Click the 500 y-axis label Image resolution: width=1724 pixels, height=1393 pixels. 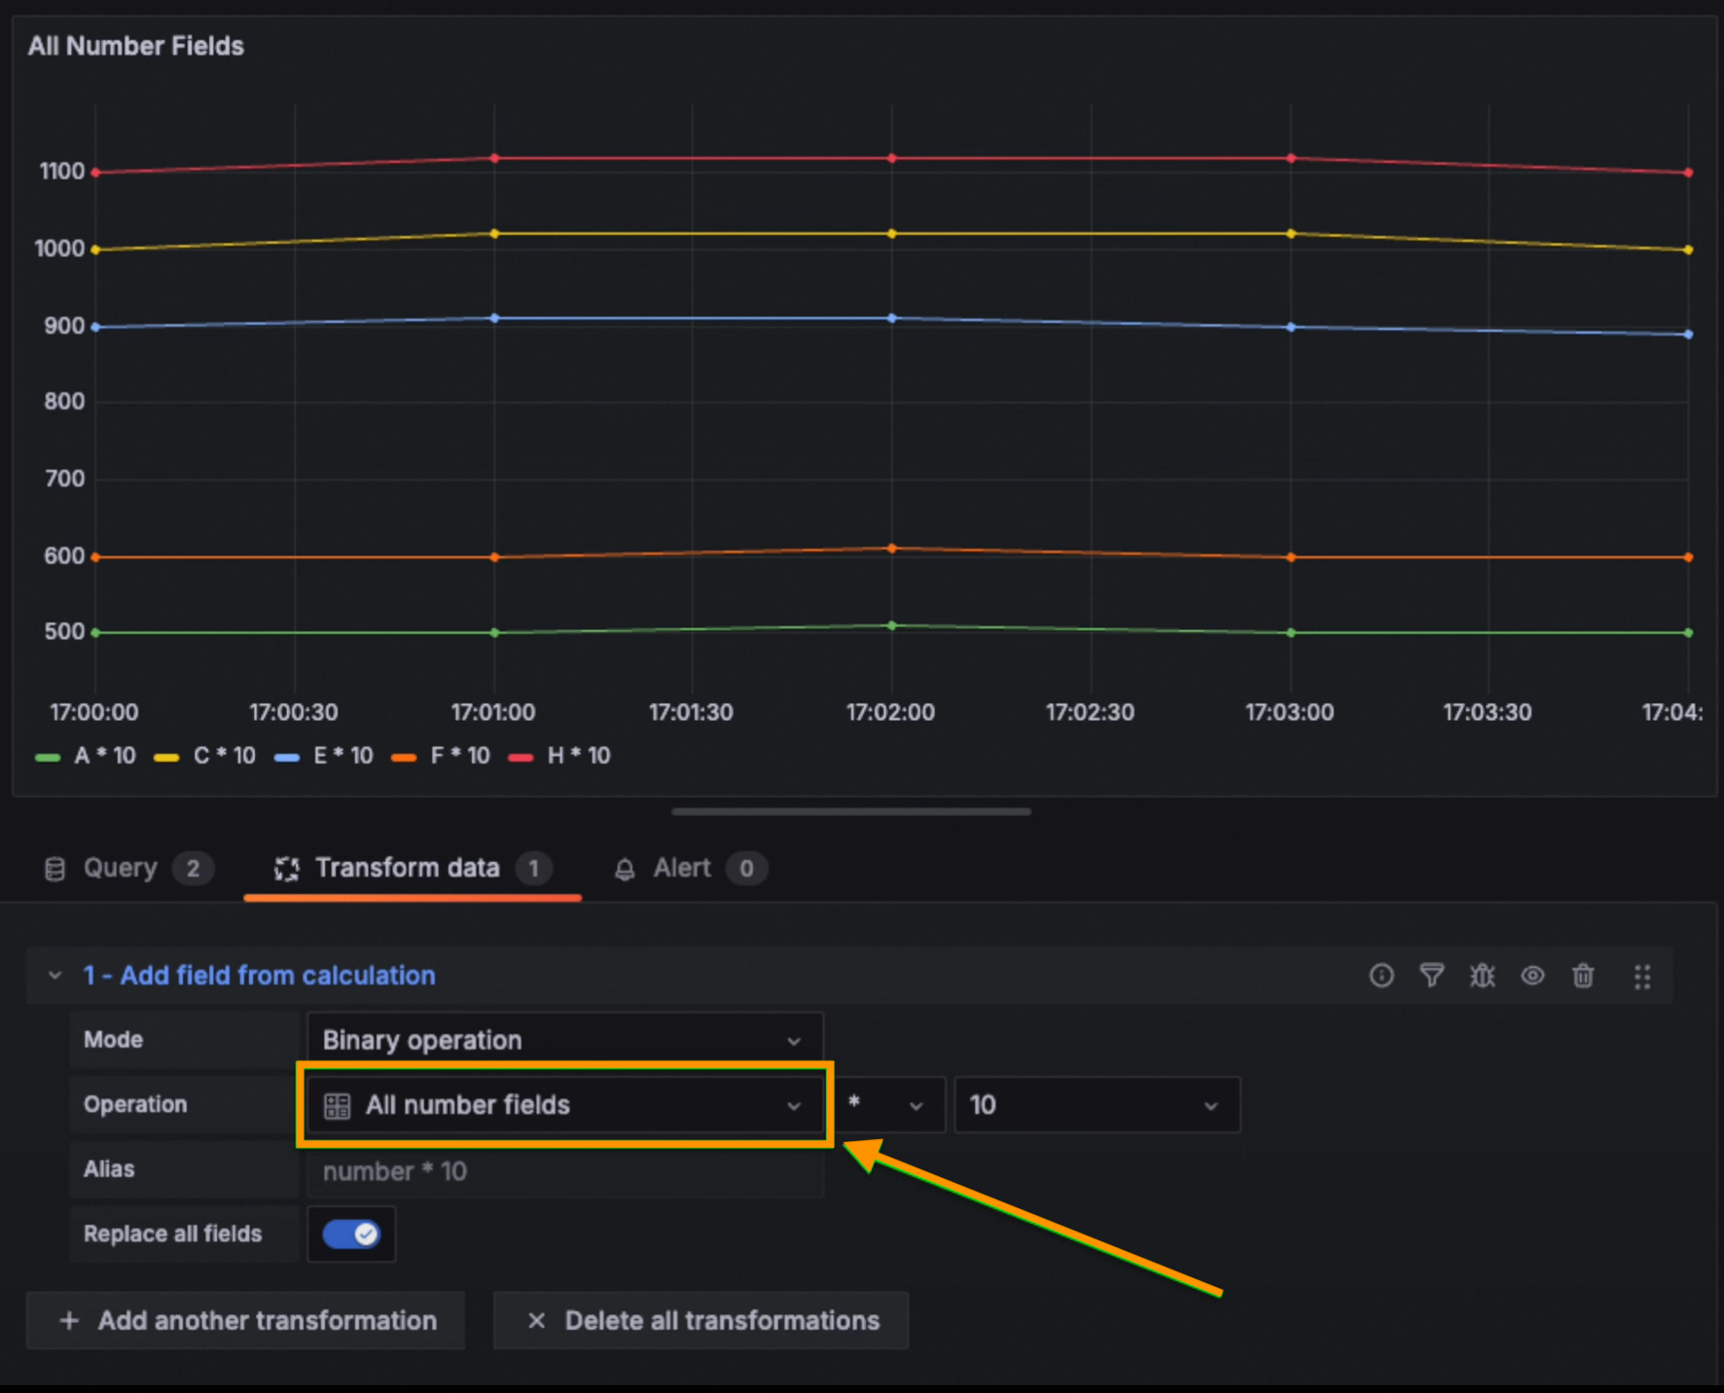click(64, 632)
